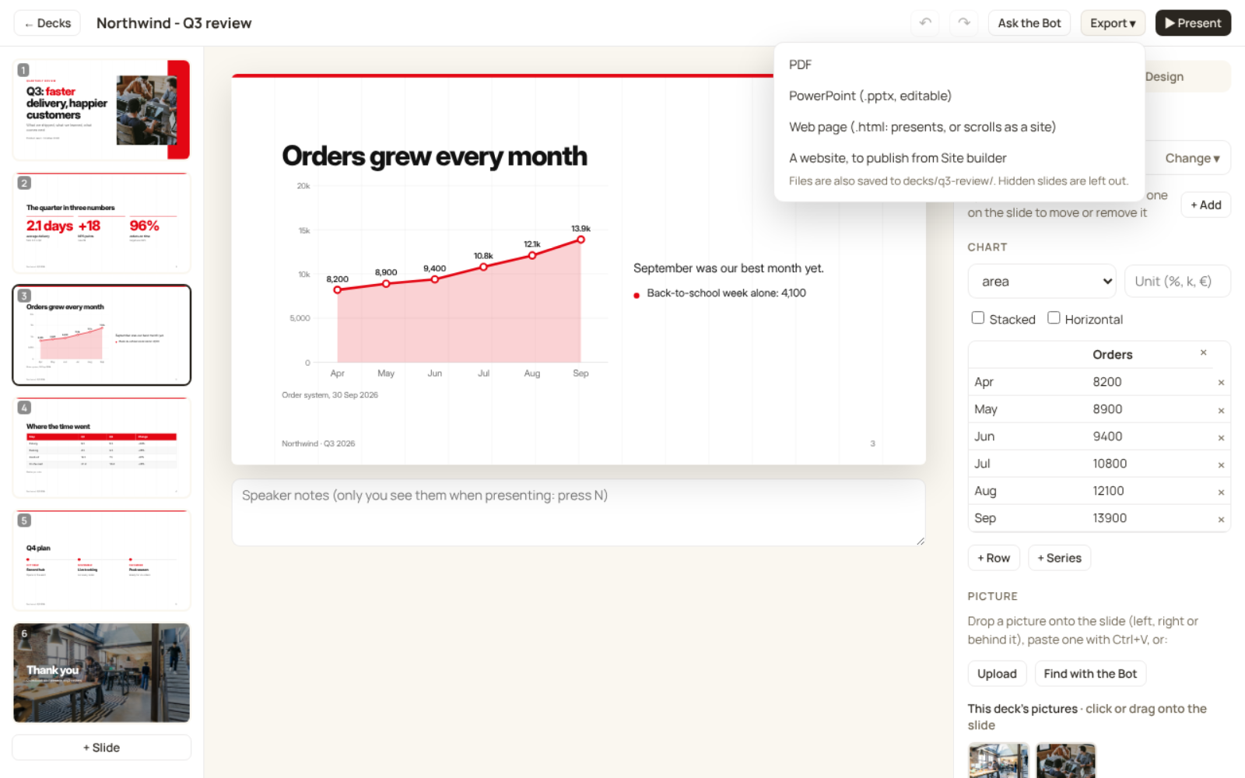This screenshot has width=1245, height=778.
Task: Select slide 3 thumbnail Orders grew every month
Action: click(101, 335)
